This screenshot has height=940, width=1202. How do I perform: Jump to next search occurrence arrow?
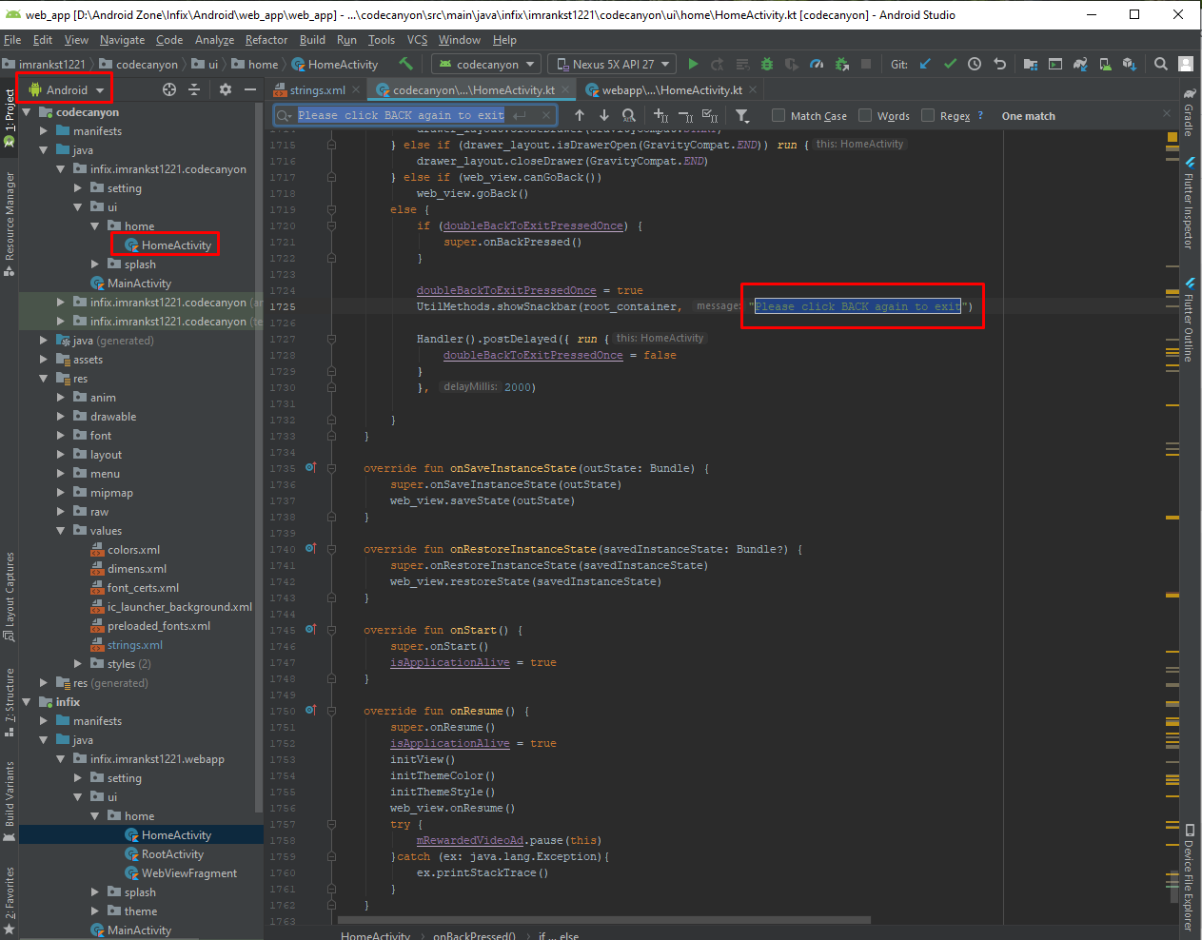click(x=603, y=115)
